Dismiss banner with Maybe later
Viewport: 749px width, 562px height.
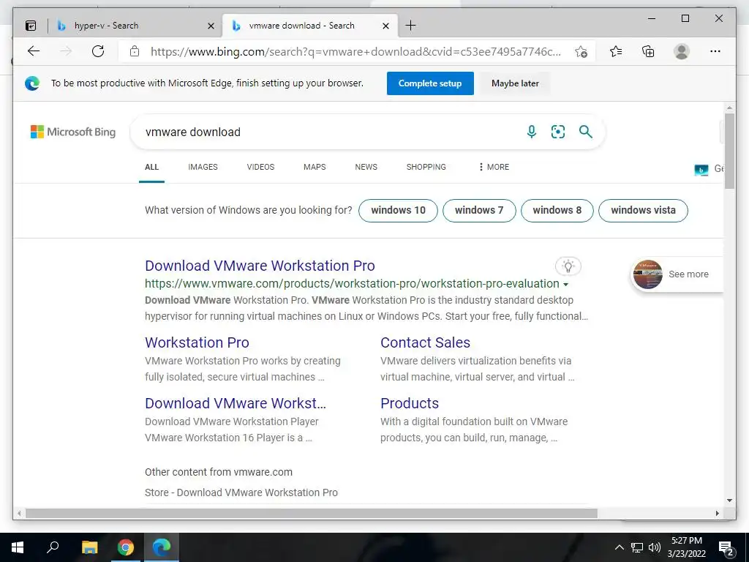point(515,83)
